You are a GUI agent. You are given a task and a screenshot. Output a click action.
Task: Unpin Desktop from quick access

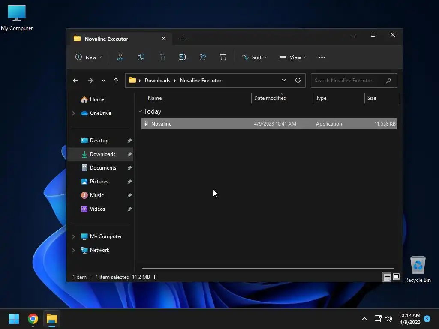pos(129,141)
